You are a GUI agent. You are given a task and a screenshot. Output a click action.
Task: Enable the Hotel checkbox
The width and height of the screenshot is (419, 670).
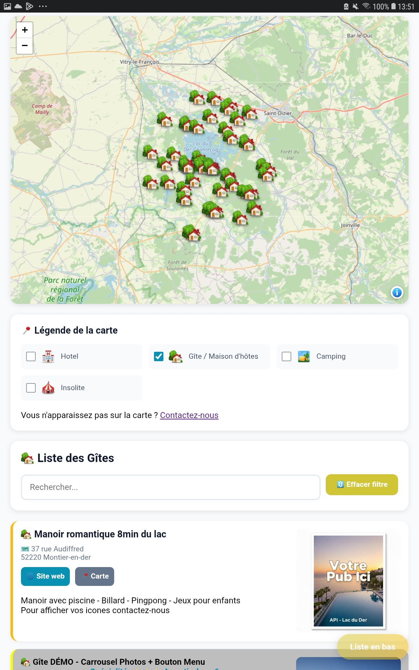(x=31, y=356)
